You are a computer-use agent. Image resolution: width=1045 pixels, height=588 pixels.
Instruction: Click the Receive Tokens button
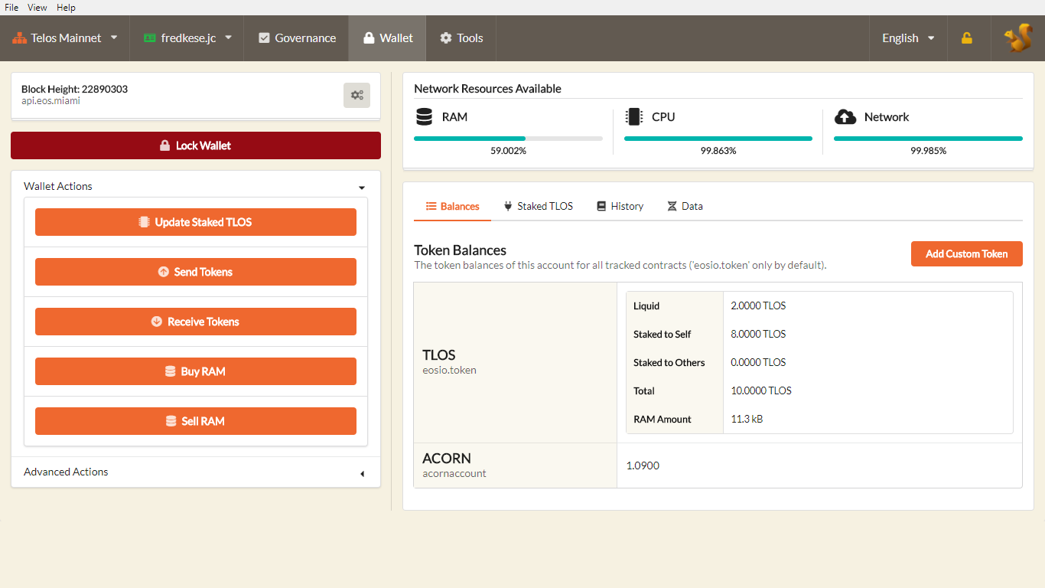tap(196, 322)
